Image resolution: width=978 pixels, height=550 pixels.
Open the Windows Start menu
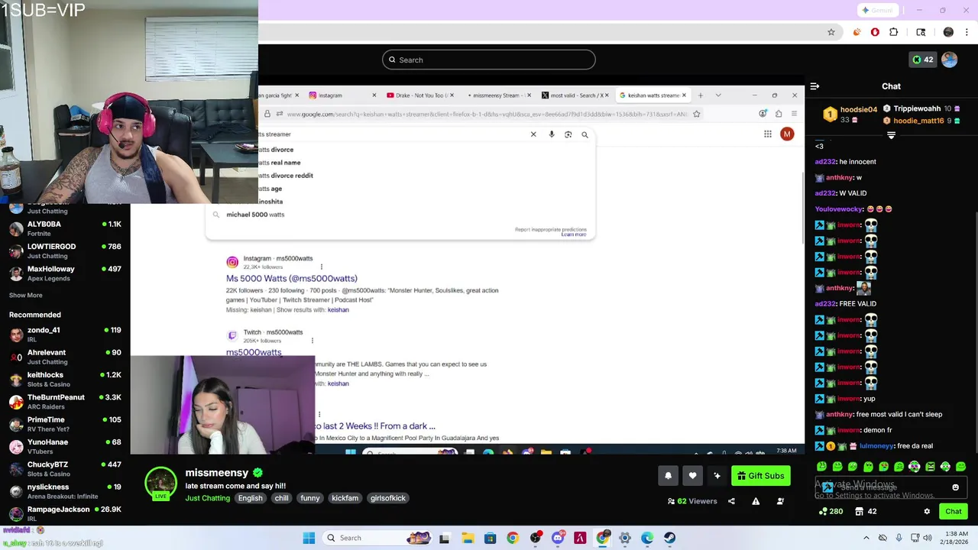click(x=309, y=538)
